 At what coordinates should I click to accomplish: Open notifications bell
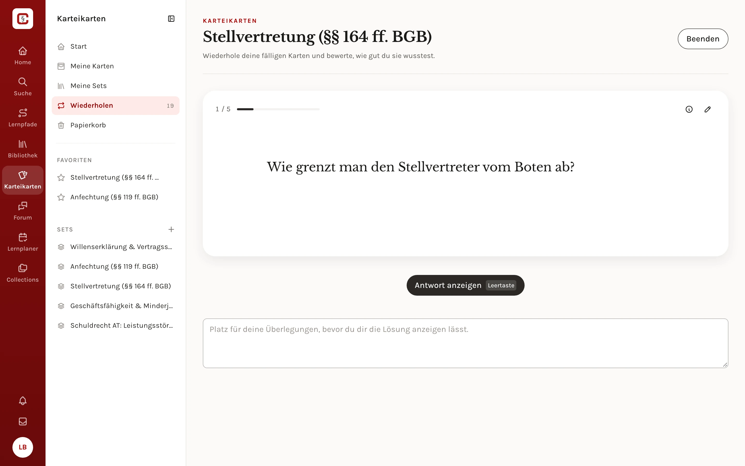pyautogui.click(x=23, y=401)
